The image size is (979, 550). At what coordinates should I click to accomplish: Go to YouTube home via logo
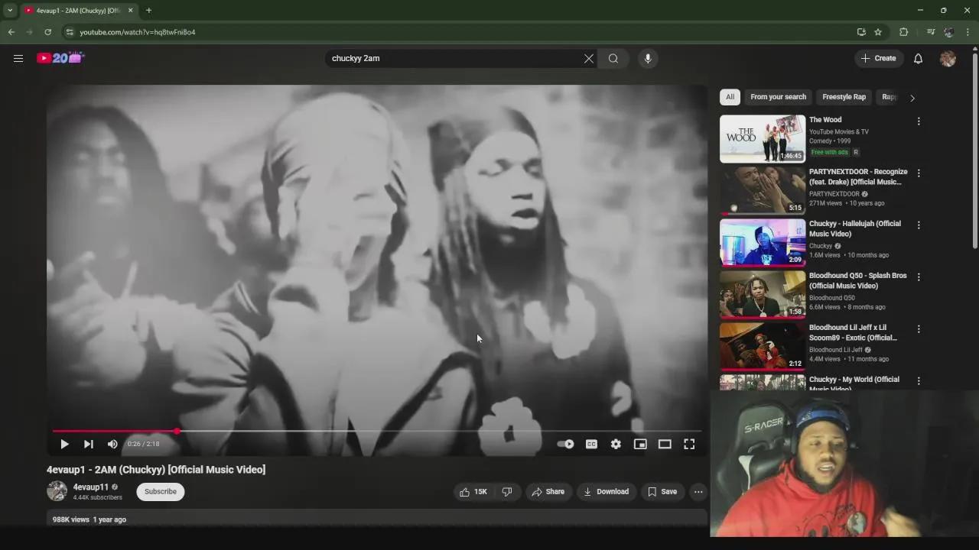pos(60,58)
